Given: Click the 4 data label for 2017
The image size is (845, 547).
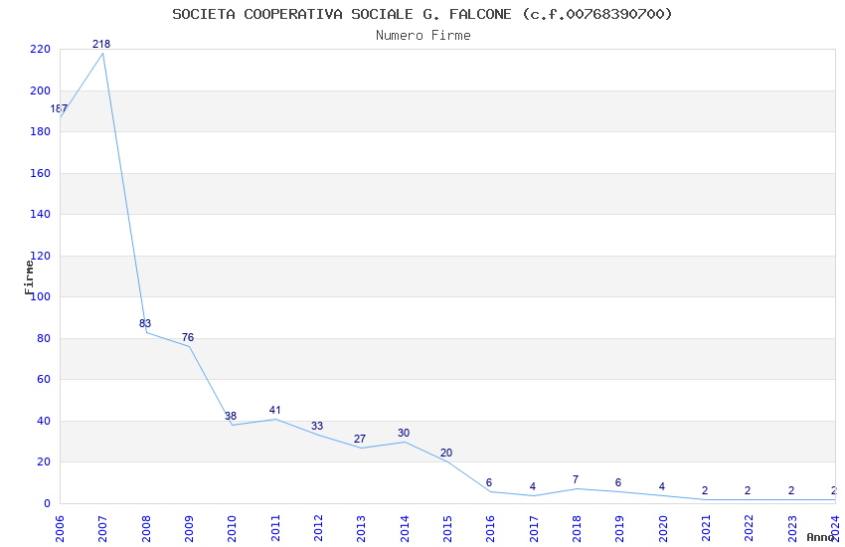Looking at the screenshot, I should click(533, 486).
